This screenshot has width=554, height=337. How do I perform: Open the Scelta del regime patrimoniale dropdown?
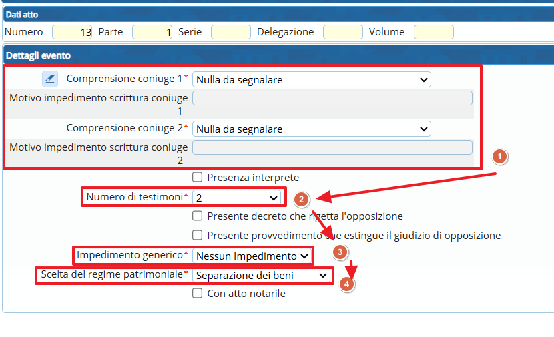pos(262,275)
